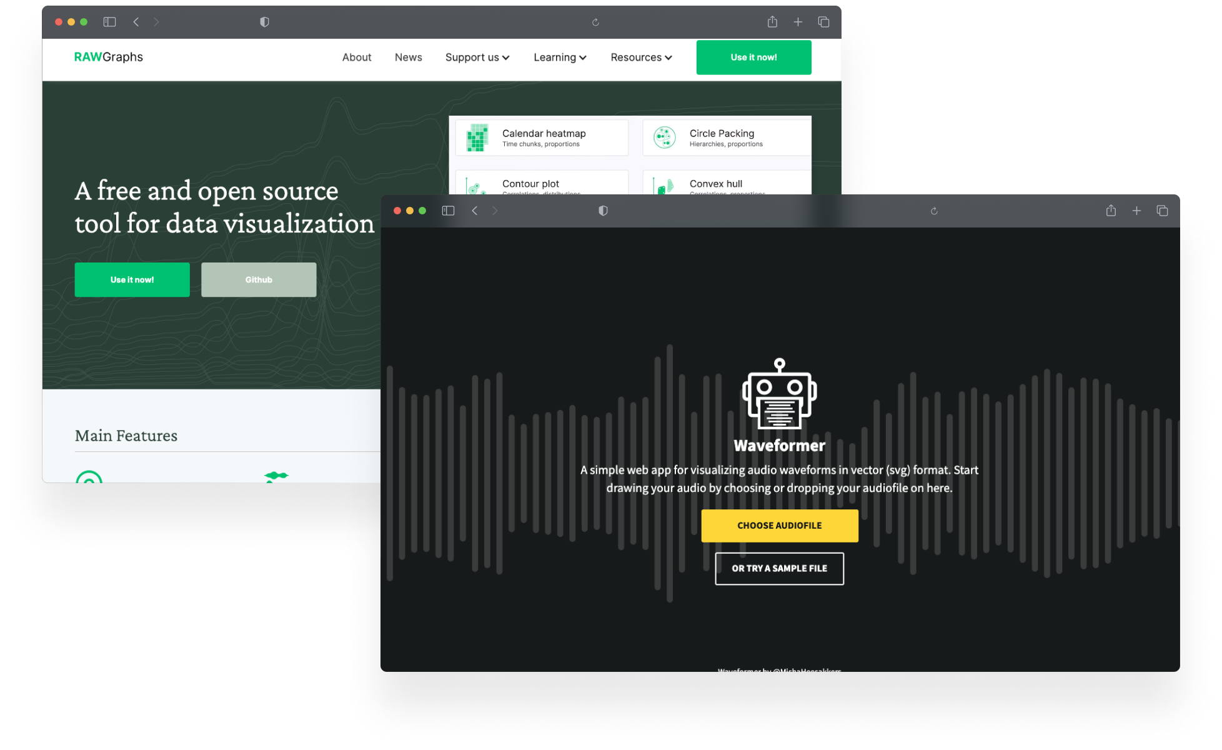Click the Use it now green nav button
The width and height of the screenshot is (1222, 750).
click(753, 57)
